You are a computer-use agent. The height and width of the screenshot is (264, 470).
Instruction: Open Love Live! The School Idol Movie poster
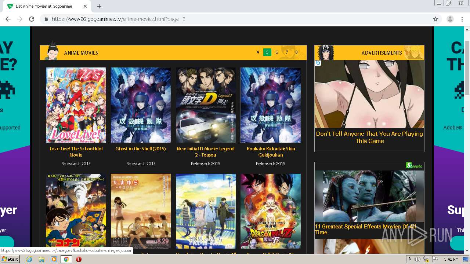pos(76,105)
